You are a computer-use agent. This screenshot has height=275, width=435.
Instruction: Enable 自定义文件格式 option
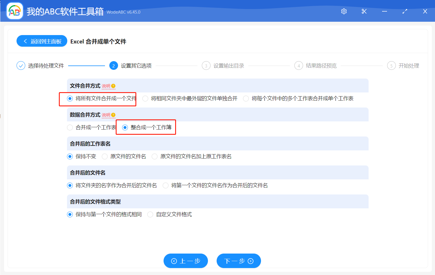(x=150, y=214)
